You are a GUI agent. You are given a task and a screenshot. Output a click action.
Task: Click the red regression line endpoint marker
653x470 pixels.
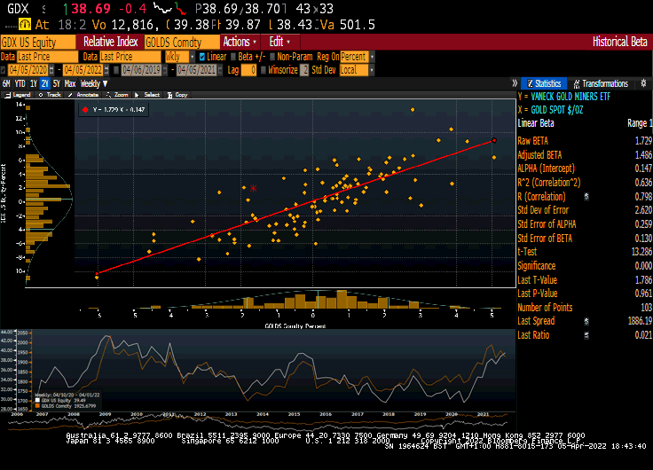tap(493, 140)
